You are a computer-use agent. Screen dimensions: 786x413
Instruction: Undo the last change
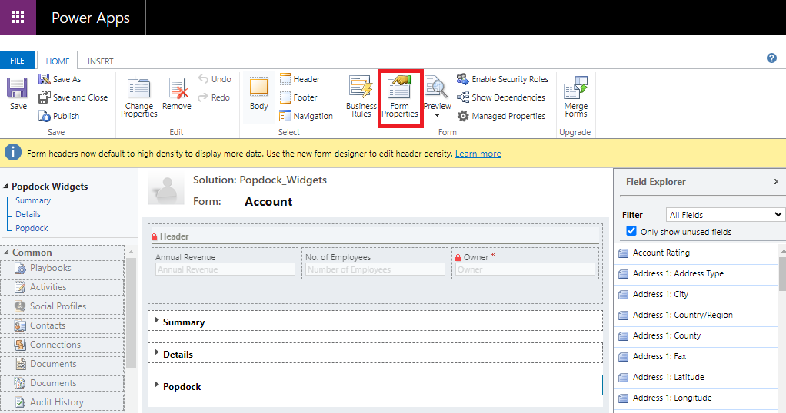click(215, 79)
